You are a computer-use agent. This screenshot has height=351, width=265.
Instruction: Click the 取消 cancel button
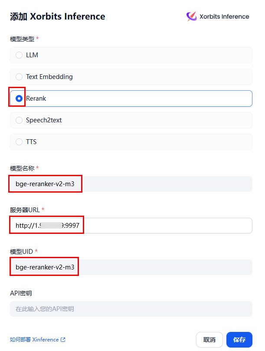[209, 340]
